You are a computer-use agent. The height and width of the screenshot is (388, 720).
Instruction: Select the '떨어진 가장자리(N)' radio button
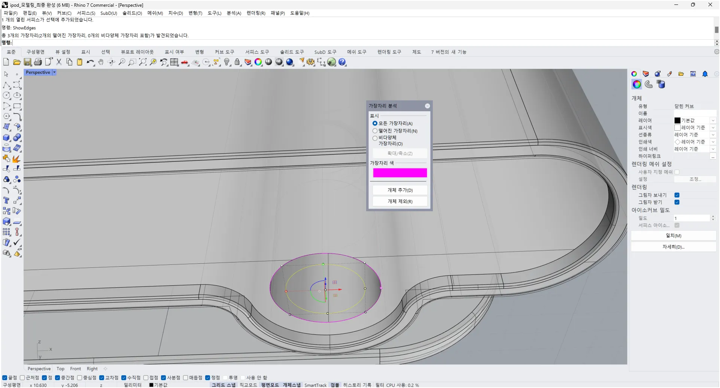click(x=375, y=131)
